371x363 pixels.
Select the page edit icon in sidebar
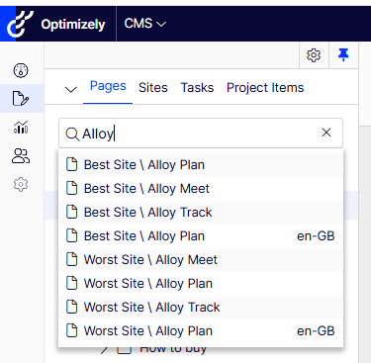[21, 98]
